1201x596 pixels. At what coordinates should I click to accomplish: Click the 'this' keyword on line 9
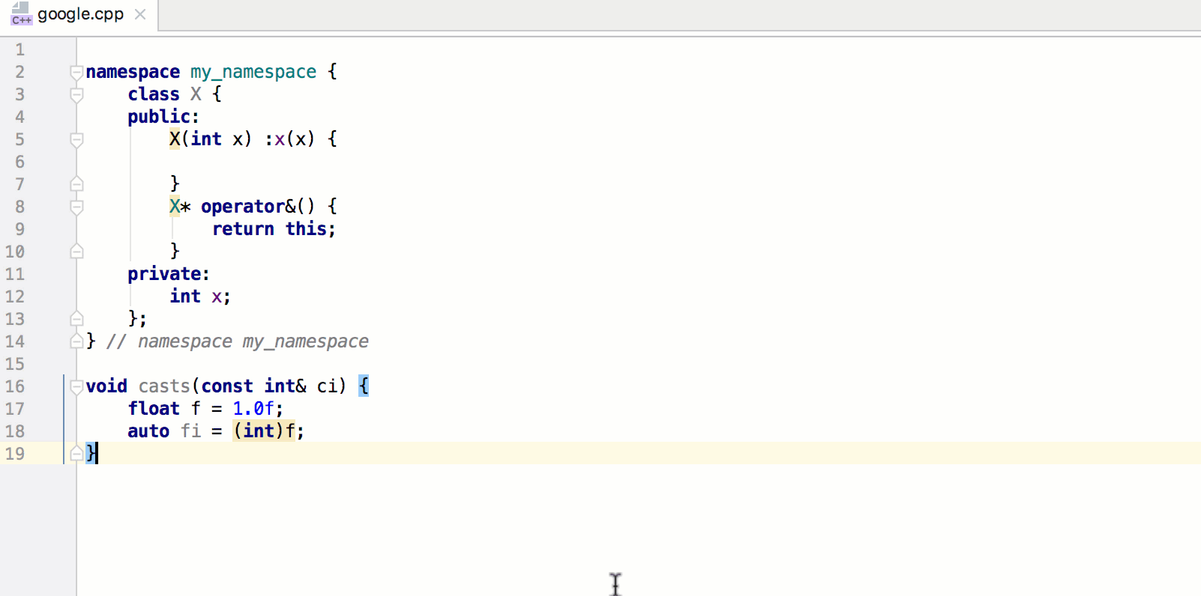coord(306,229)
